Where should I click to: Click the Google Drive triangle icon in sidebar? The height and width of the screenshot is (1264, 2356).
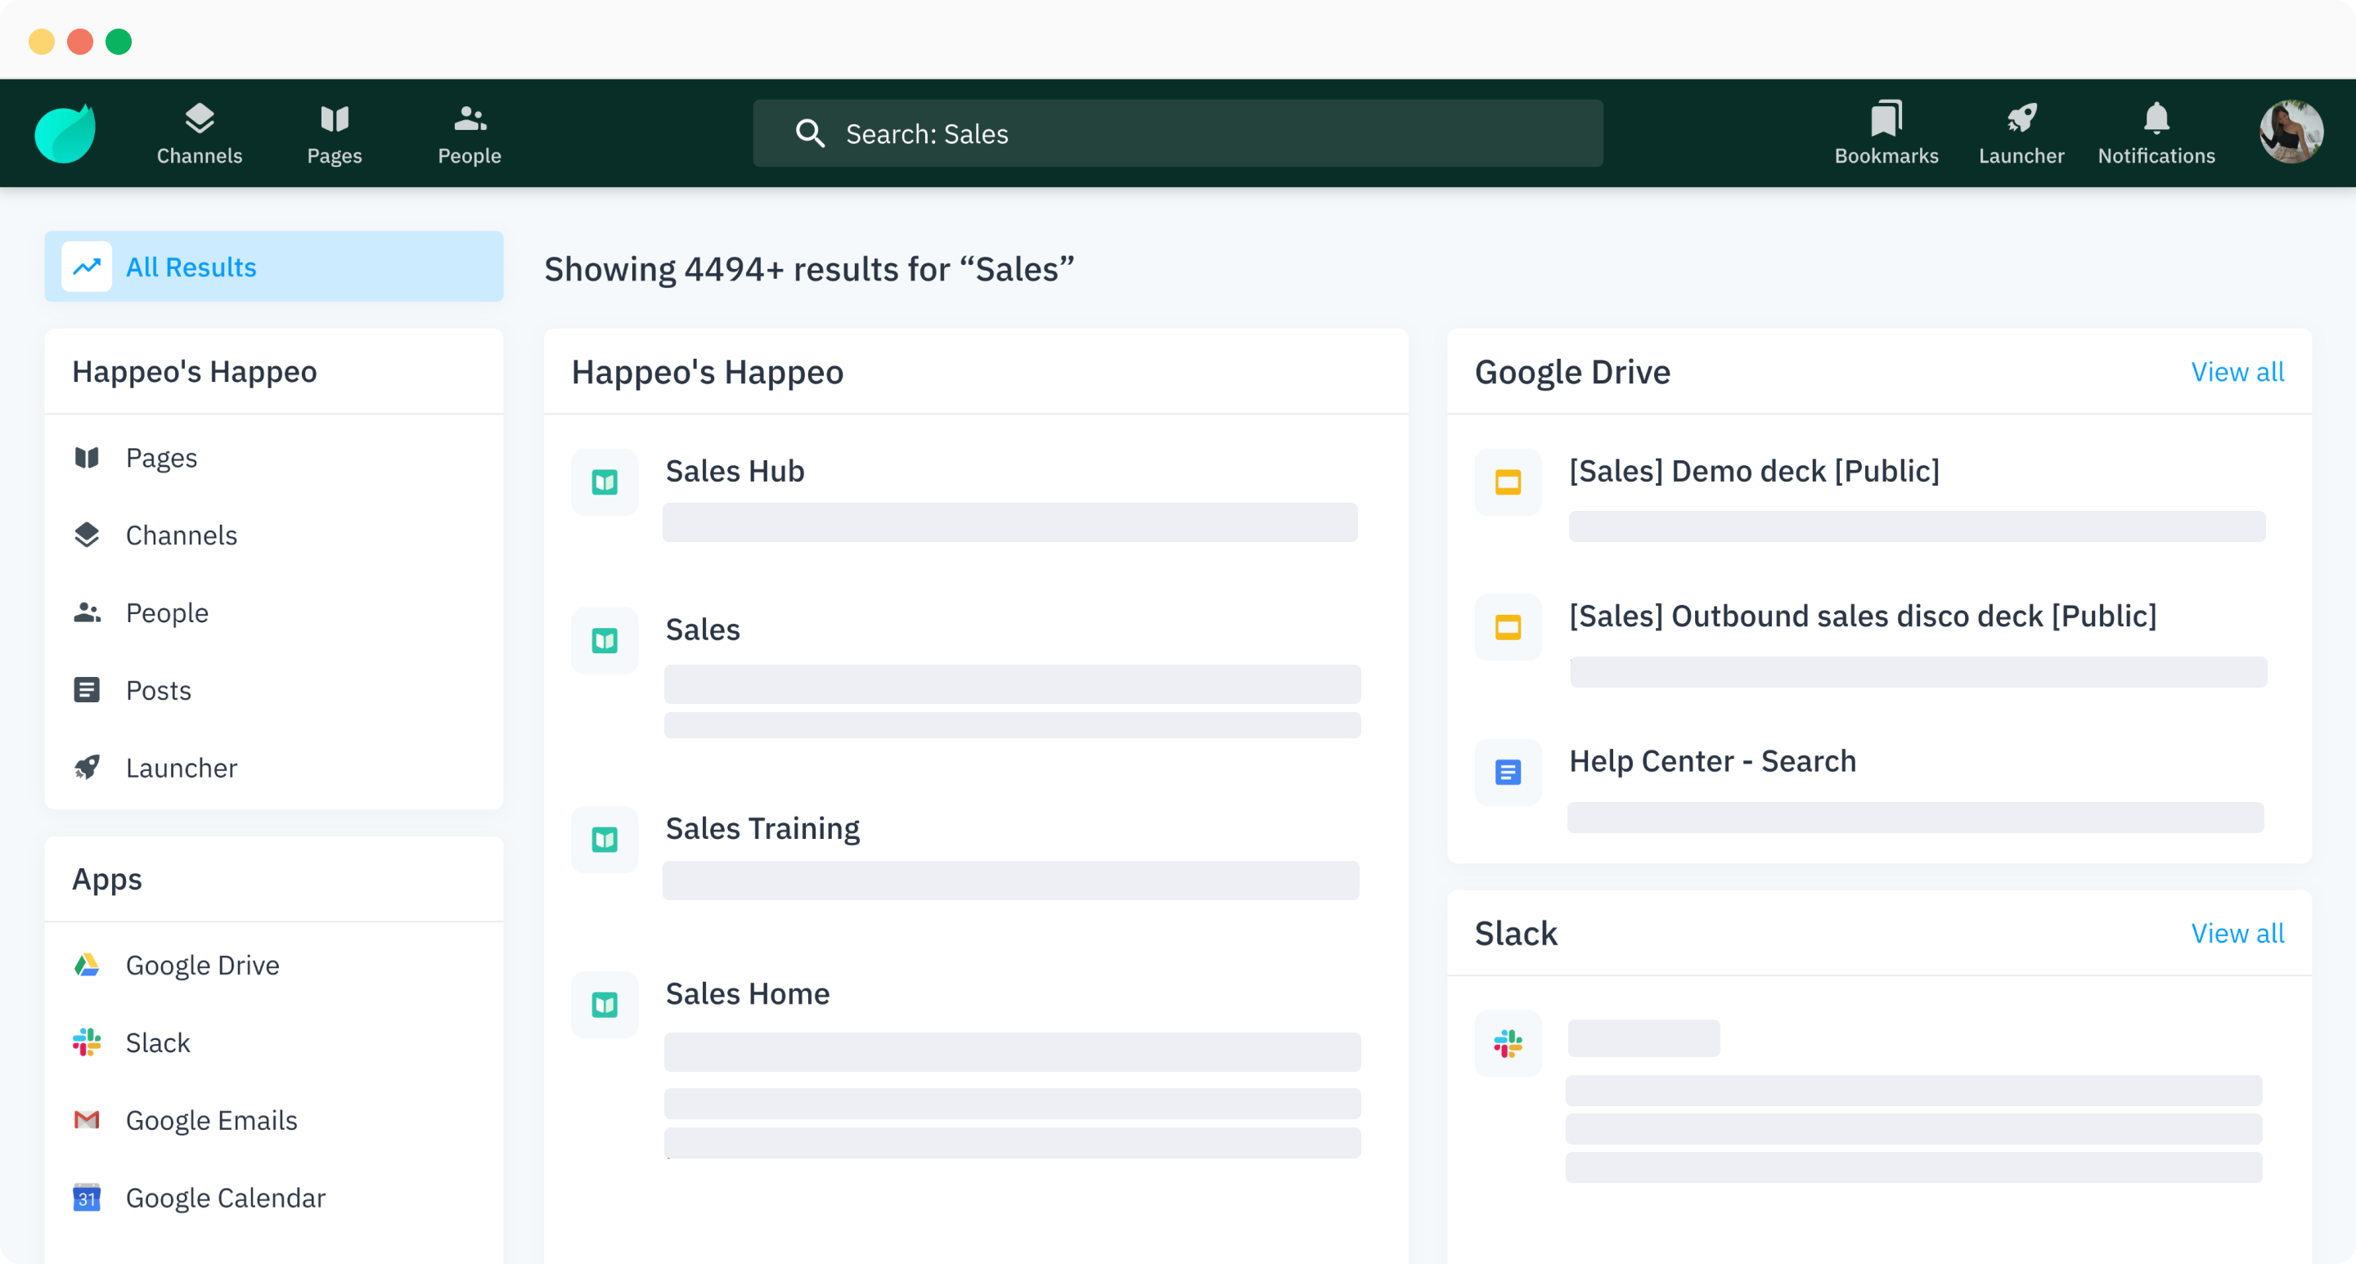(x=87, y=965)
